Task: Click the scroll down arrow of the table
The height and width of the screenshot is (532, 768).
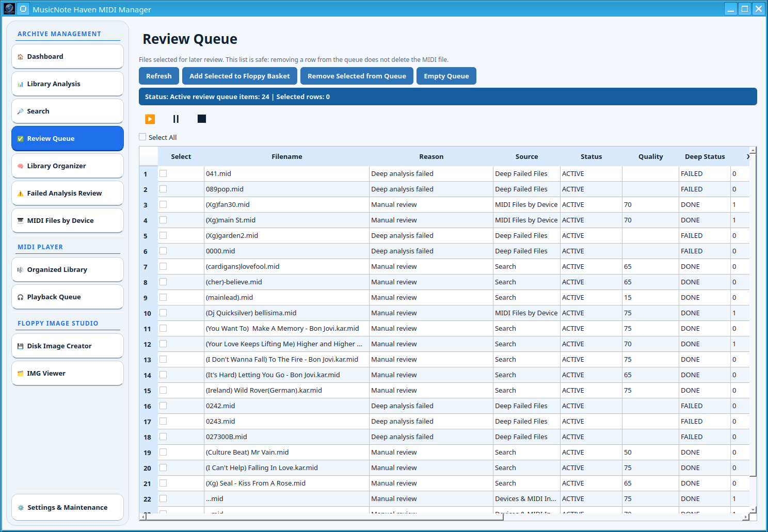Action: (x=753, y=510)
